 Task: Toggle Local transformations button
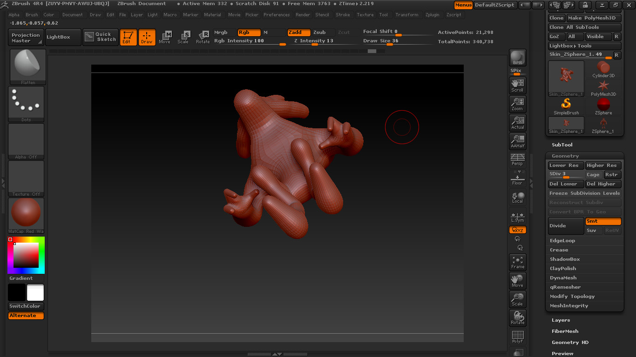pos(517,197)
